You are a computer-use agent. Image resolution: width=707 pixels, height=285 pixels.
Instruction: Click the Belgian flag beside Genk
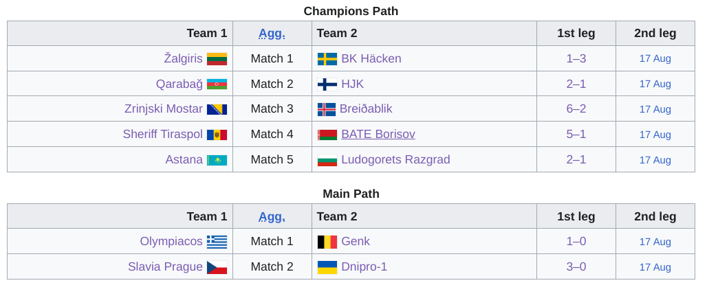coord(327,242)
